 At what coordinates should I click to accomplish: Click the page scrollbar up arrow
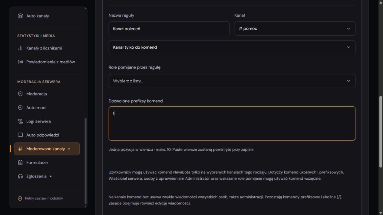point(381,2)
